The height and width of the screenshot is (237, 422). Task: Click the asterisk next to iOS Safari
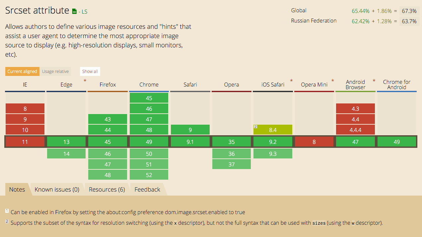[x=292, y=81]
